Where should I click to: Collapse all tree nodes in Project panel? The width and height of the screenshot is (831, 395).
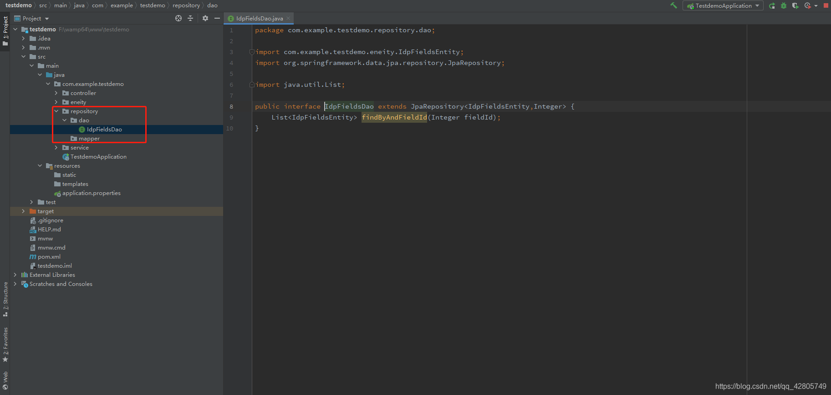click(190, 18)
